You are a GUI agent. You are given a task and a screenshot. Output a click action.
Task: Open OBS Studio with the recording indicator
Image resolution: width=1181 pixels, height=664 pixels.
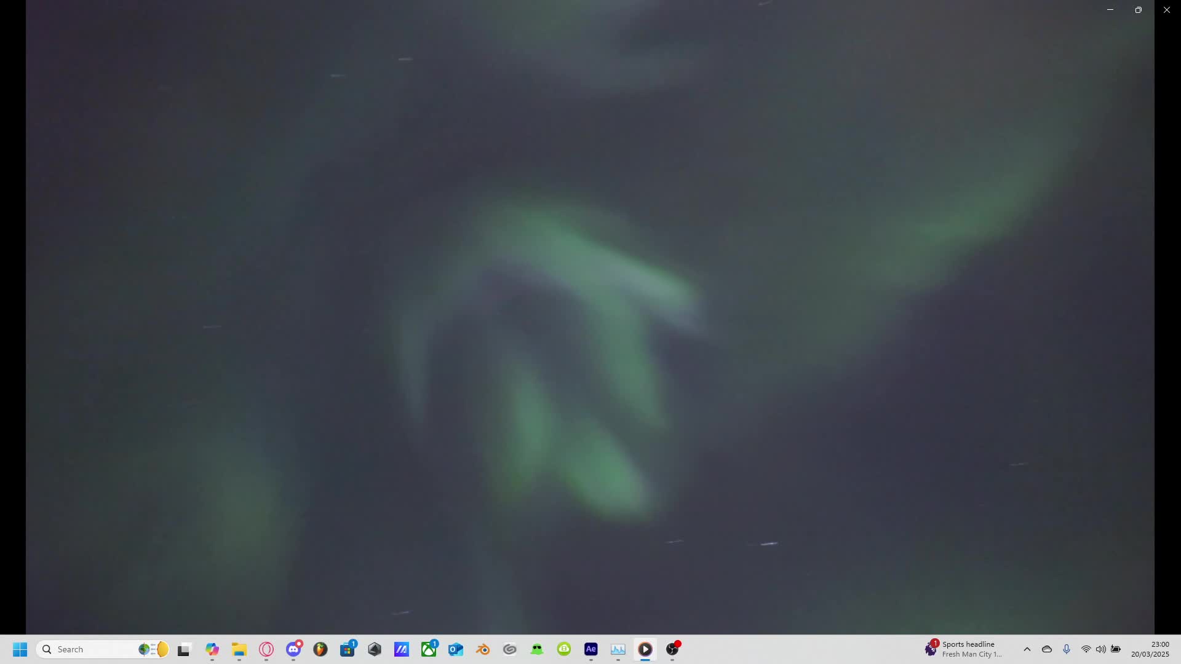(x=672, y=649)
